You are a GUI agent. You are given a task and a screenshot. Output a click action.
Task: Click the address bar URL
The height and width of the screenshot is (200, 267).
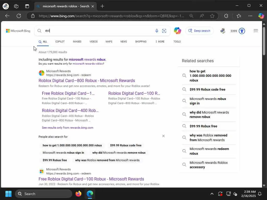(111, 16)
